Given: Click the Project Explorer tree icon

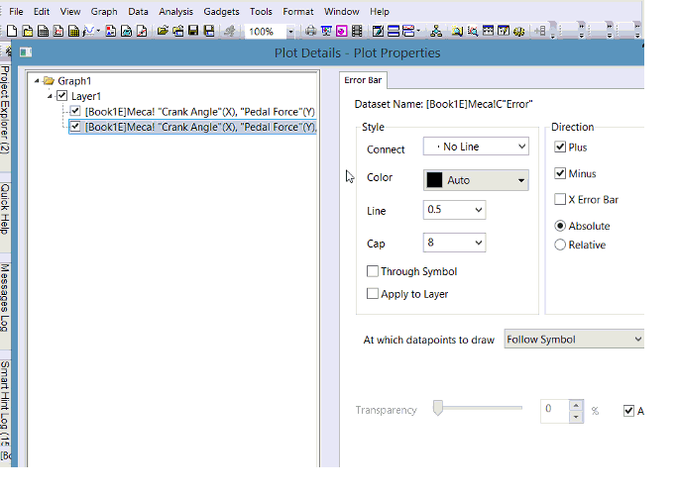Looking at the screenshot, I should (436, 31).
